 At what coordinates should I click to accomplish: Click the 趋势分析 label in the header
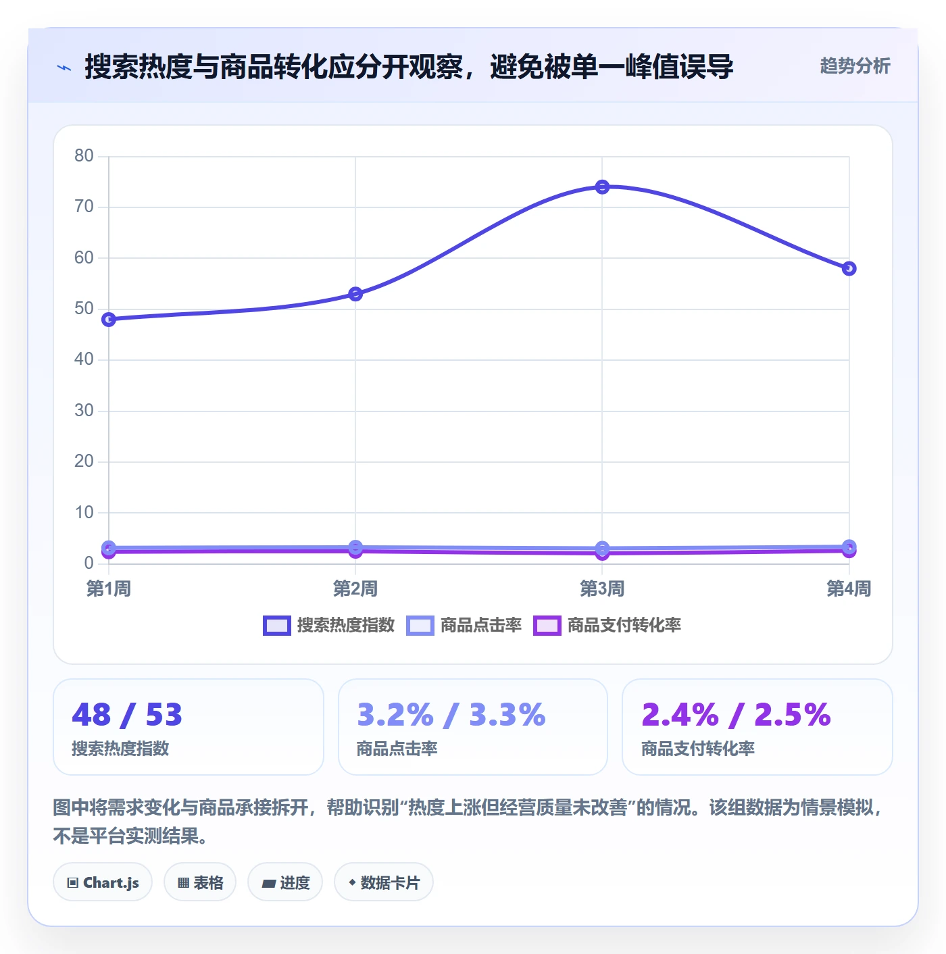855,66
